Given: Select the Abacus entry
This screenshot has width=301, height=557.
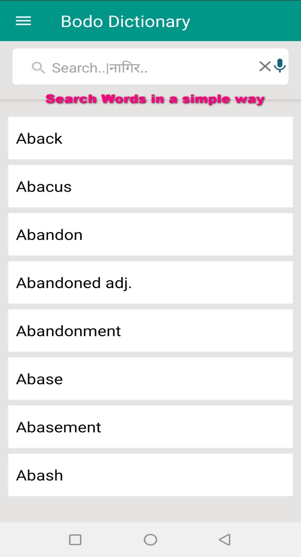Looking at the screenshot, I should [151, 186].
